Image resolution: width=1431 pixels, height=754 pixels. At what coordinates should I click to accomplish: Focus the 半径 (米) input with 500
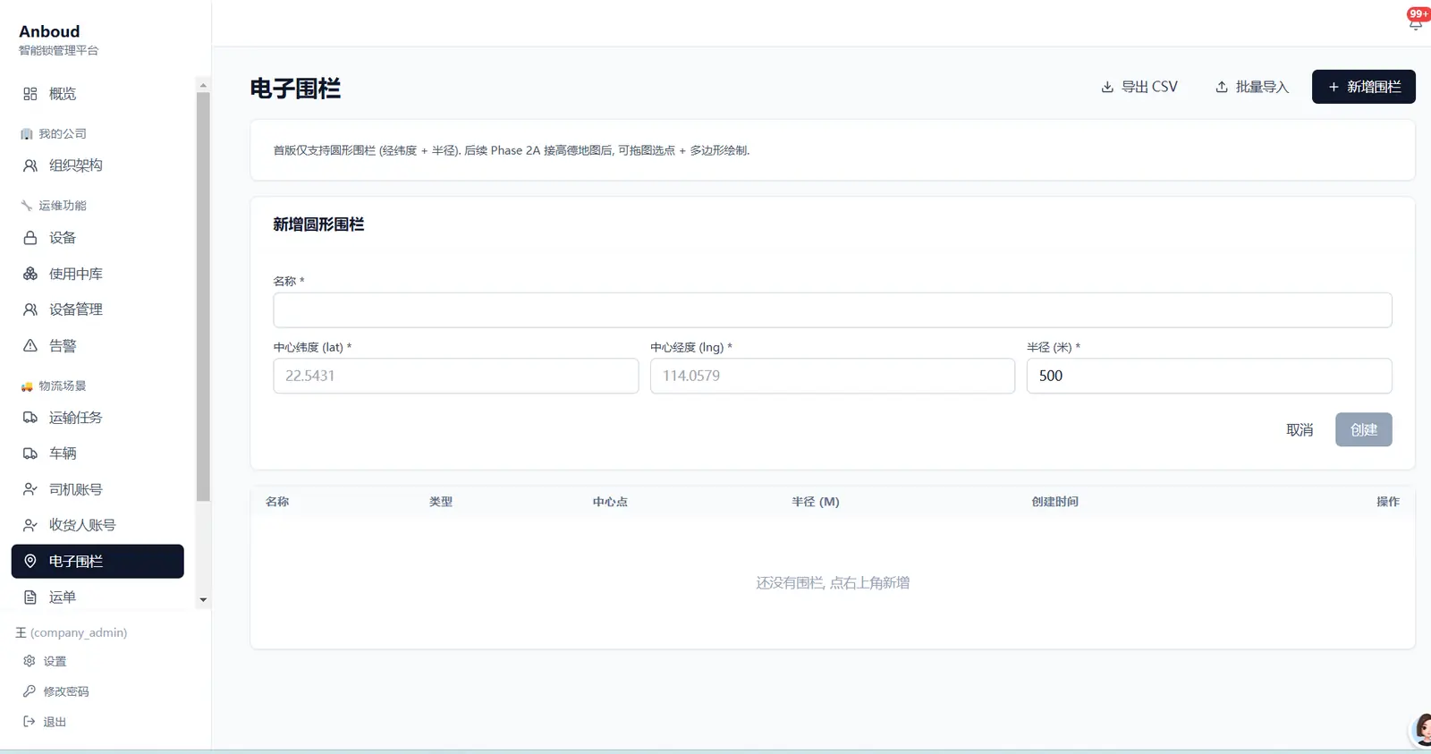(x=1209, y=376)
